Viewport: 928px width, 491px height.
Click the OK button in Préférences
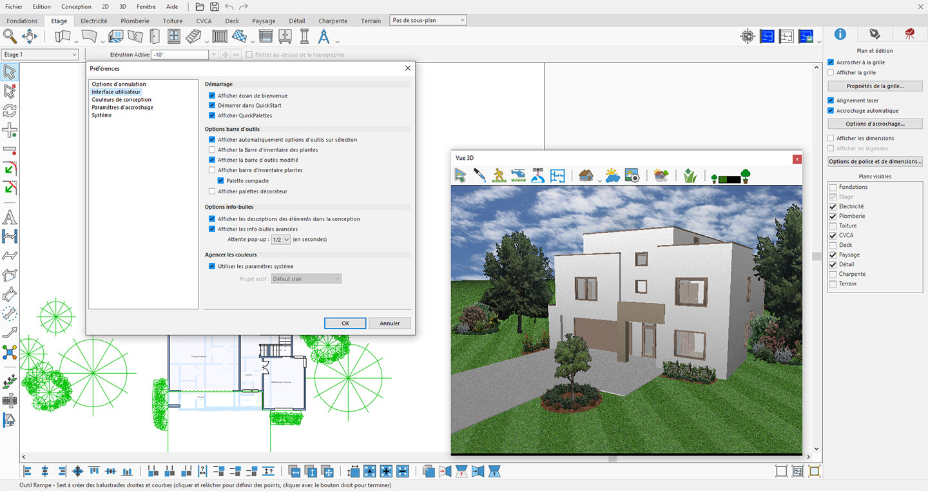[x=345, y=323]
